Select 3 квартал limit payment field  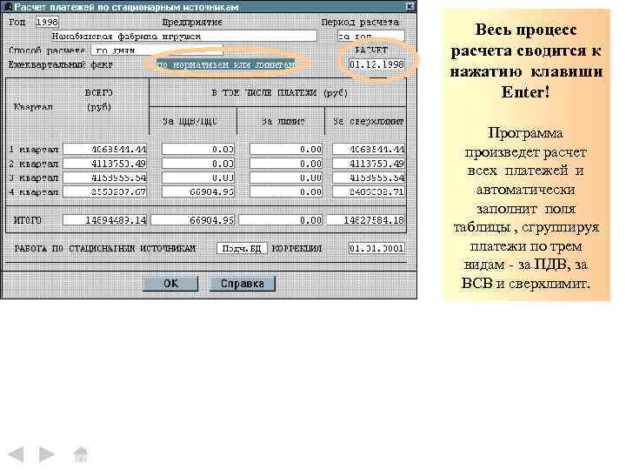point(286,178)
